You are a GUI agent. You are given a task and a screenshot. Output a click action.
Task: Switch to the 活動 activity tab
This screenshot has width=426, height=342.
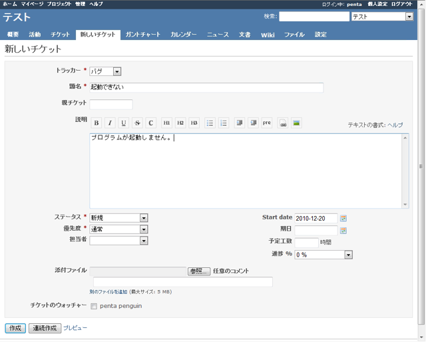[35, 35]
